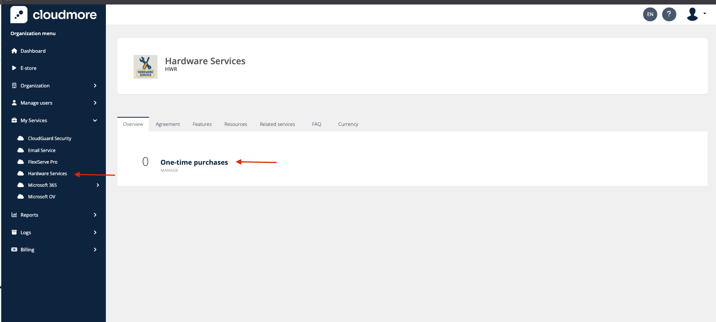716x322 pixels.
Task: Click the Logs archive icon
Action: (14, 232)
